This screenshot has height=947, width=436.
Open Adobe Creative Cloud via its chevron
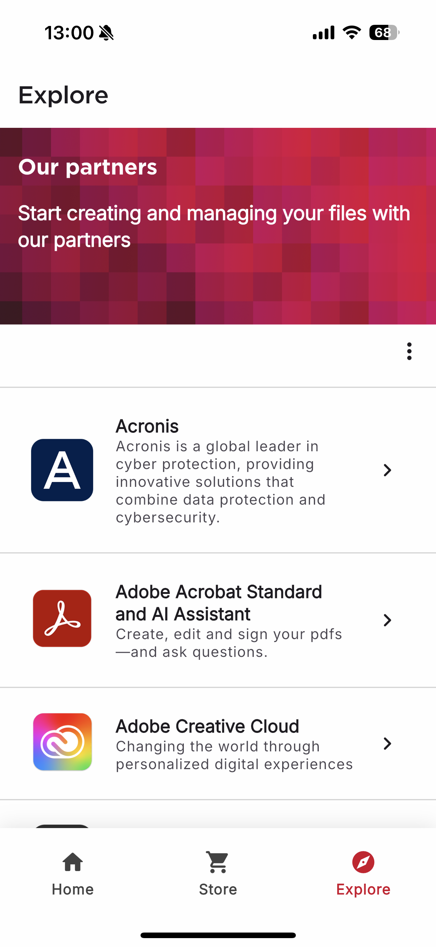point(387,743)
